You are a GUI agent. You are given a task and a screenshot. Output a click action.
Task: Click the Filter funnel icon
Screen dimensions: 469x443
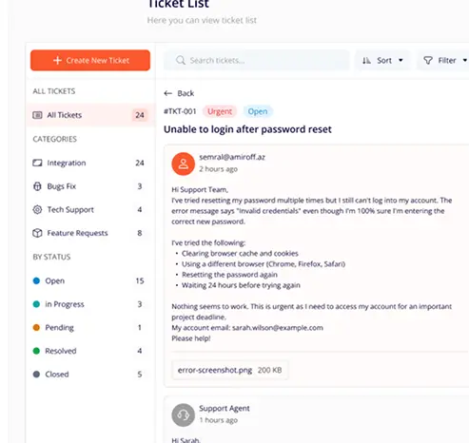click(428, 60)
